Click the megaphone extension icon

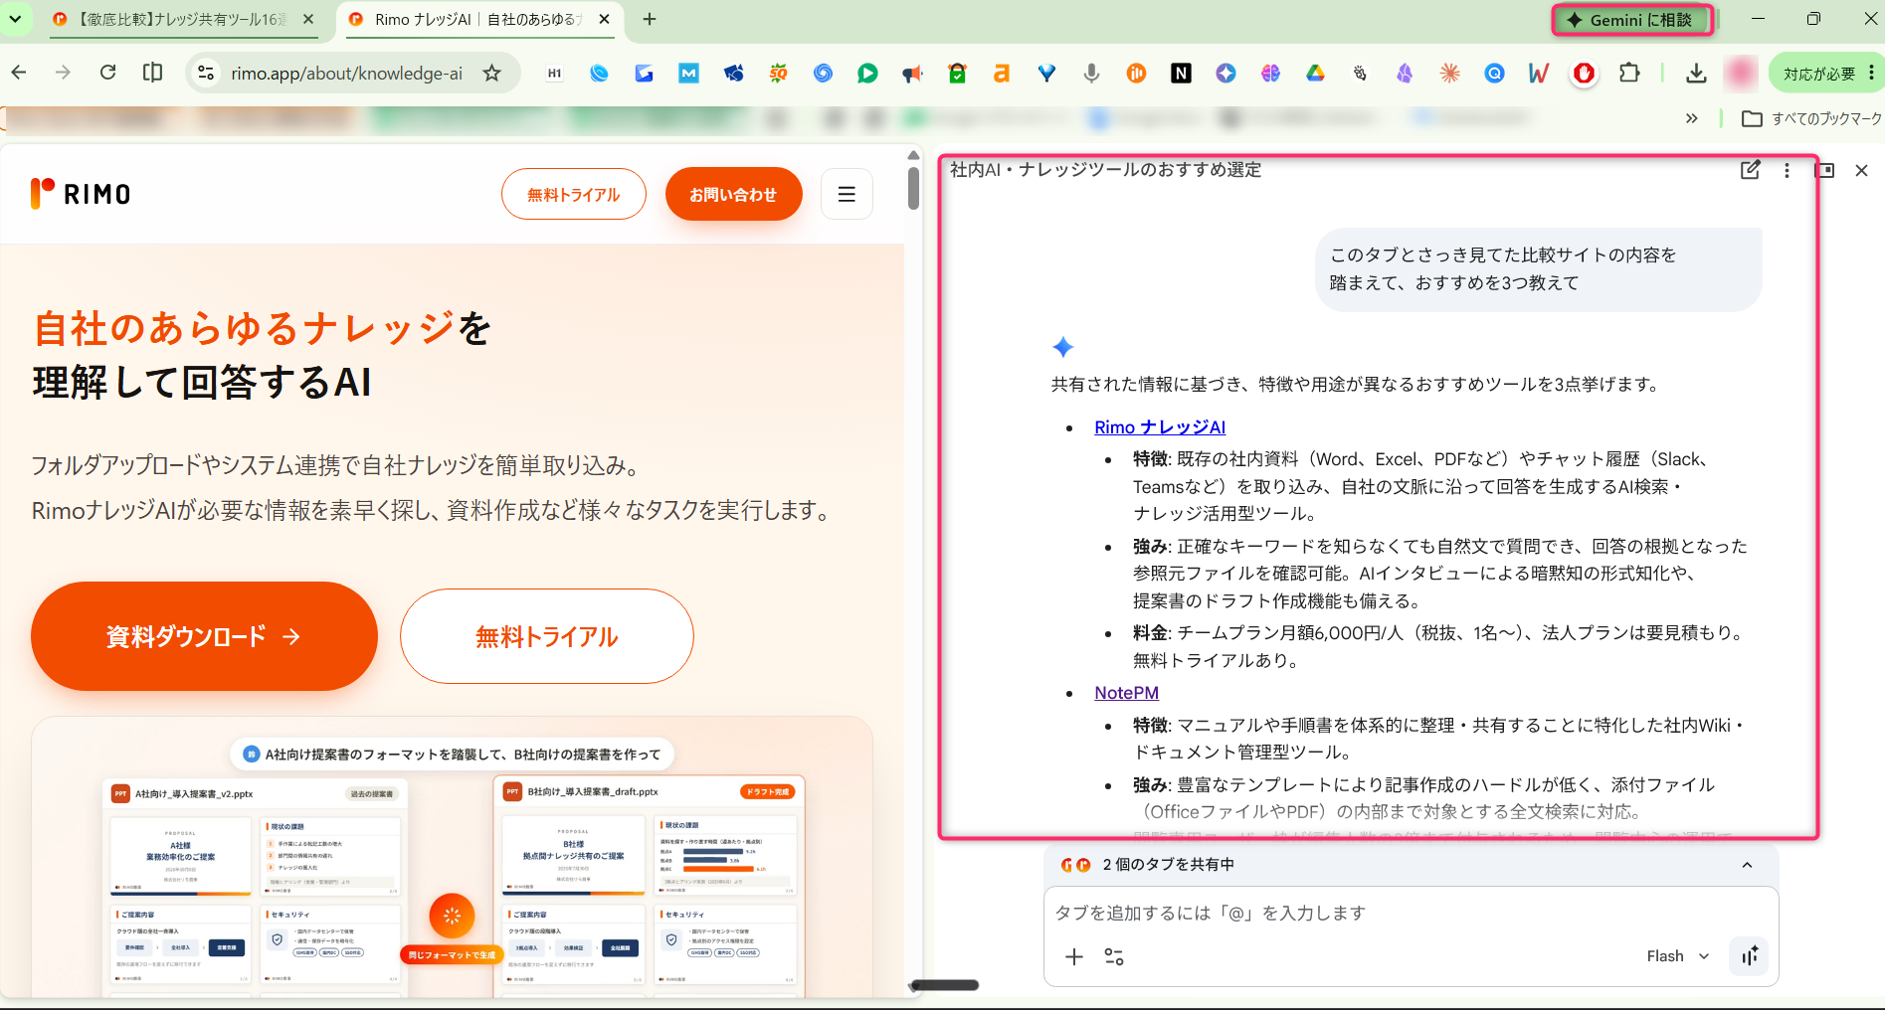coord(912,73)
